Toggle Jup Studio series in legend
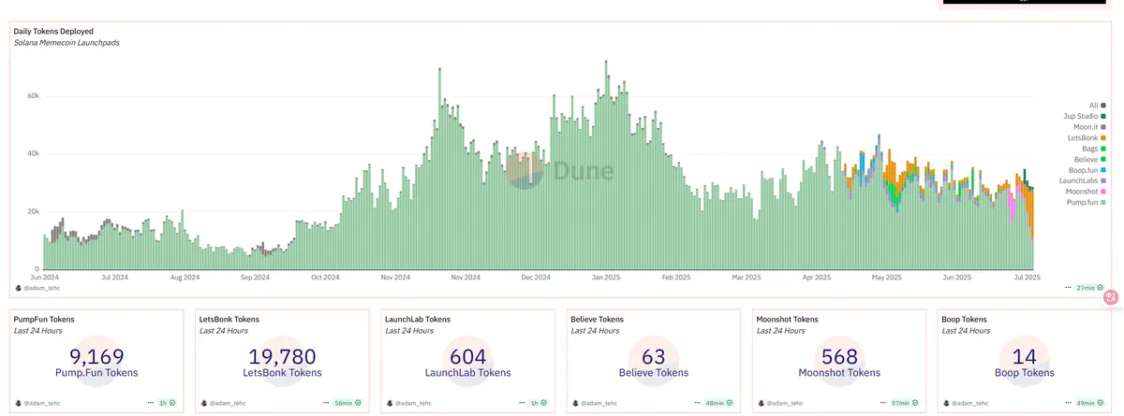The height and width of the screenshot is (416, 1124). pos(1085,116)
